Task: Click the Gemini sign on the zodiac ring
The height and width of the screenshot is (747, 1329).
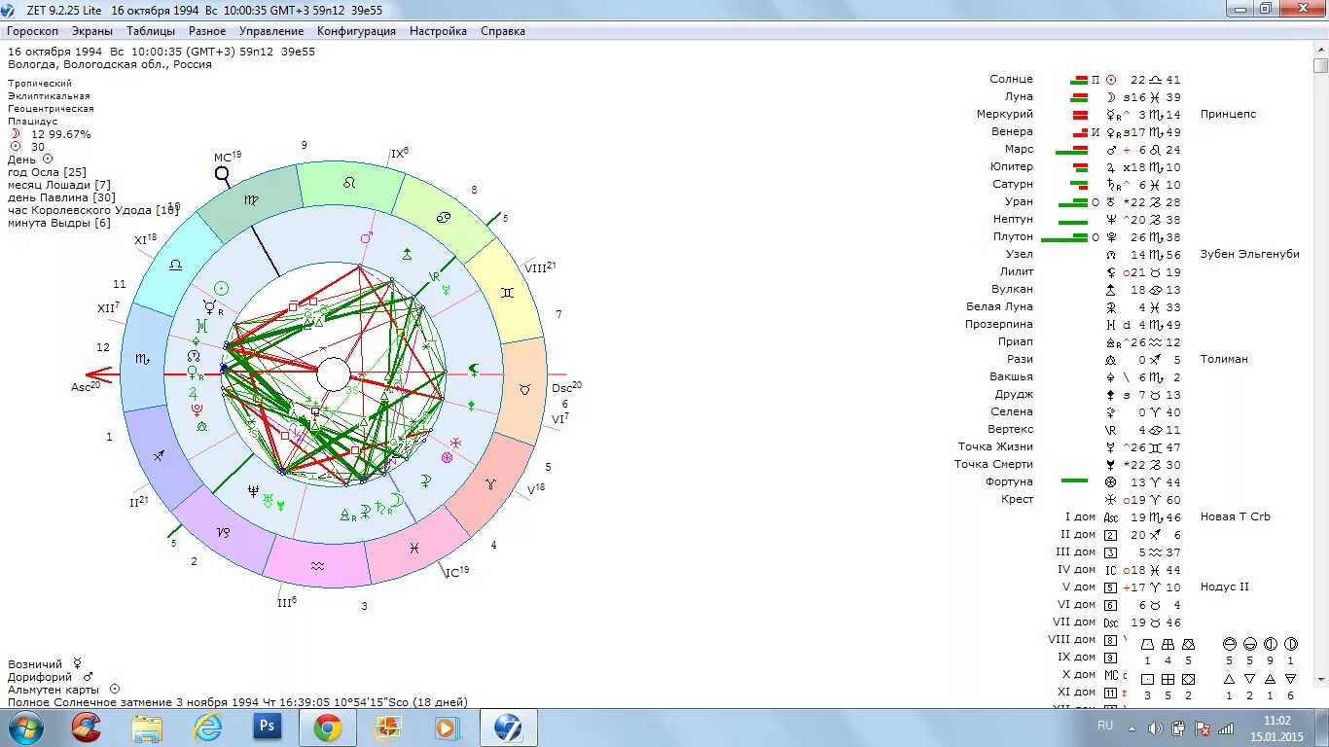Action: (x=507, y=292)
